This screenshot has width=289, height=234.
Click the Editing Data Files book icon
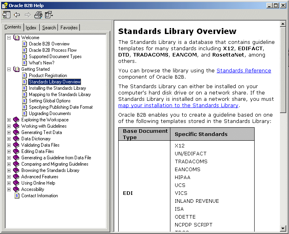tap(16, 151)
